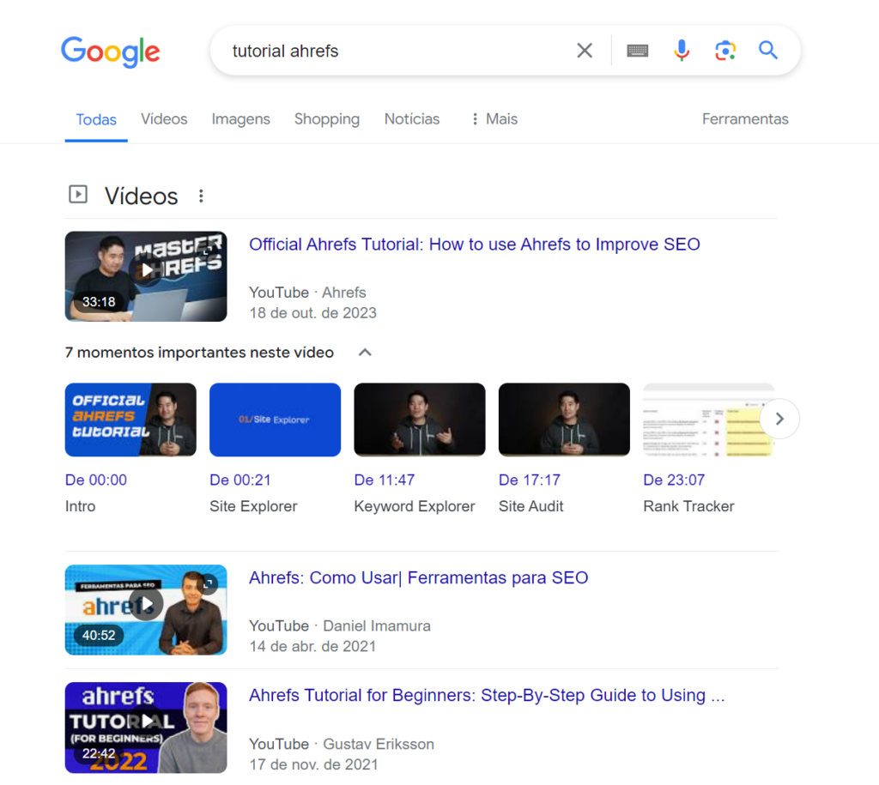Image resolution: width=879 pixels, height=785 pixels.
Task: Click the '7 momentos importantes neste vídeo' label
Action: point(199,353)
